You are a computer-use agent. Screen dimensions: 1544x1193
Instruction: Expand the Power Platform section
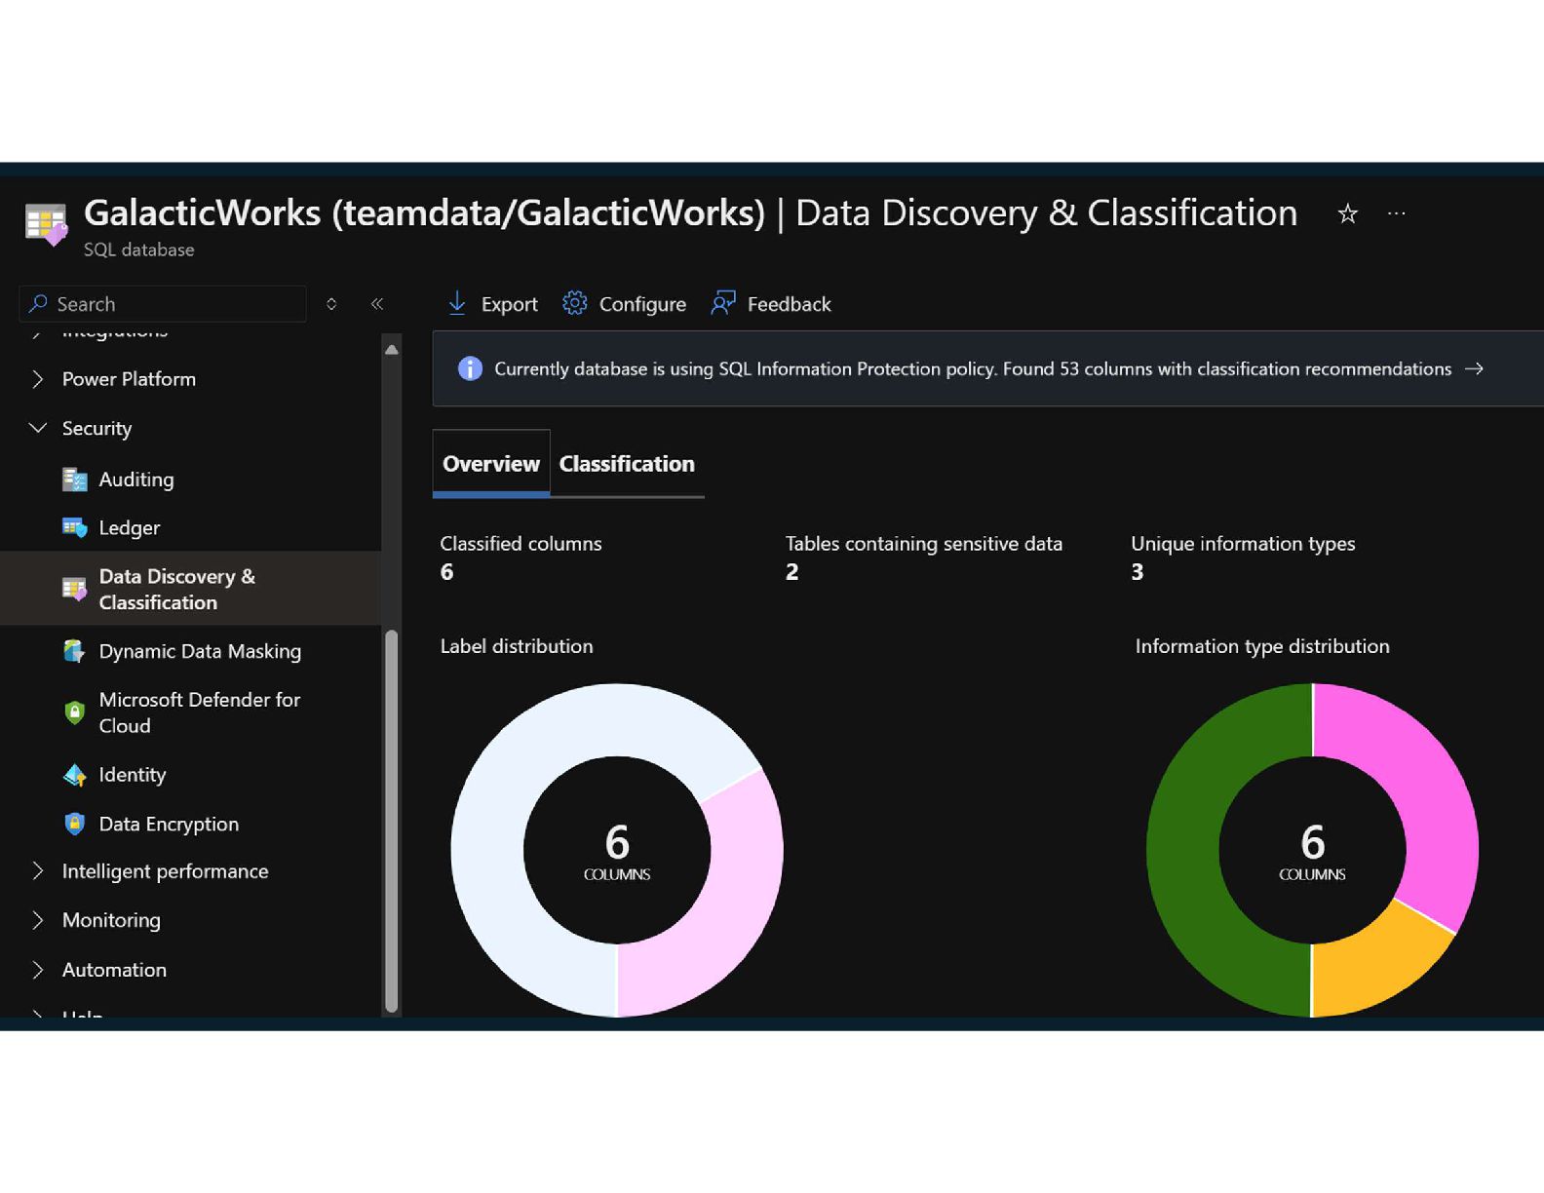pyautogui.click(x=37, y=379)
